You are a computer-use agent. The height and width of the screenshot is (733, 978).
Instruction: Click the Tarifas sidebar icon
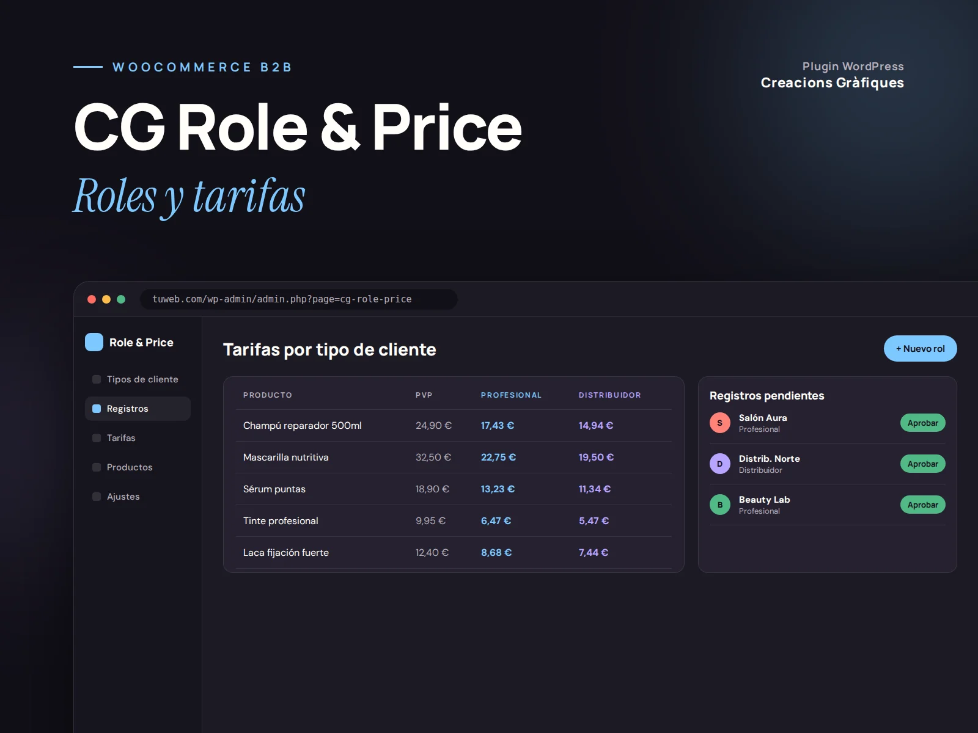pos(97,438)
